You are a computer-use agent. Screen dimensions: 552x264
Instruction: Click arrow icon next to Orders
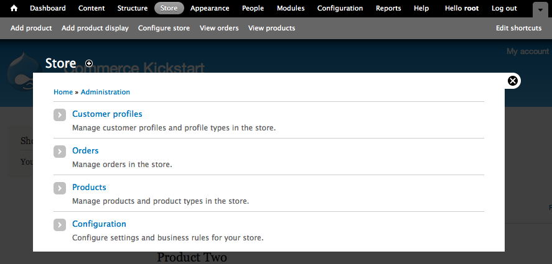click(60, 152)
